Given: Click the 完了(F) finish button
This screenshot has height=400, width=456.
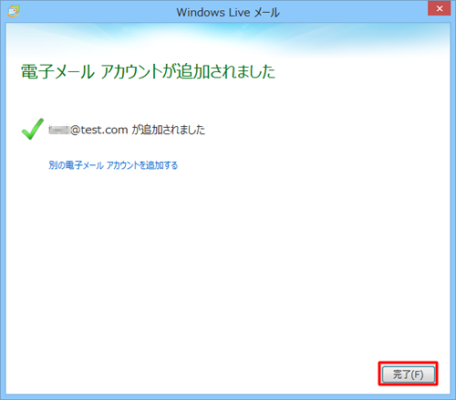Looking at the screenshot, I should tap(408, 374).
